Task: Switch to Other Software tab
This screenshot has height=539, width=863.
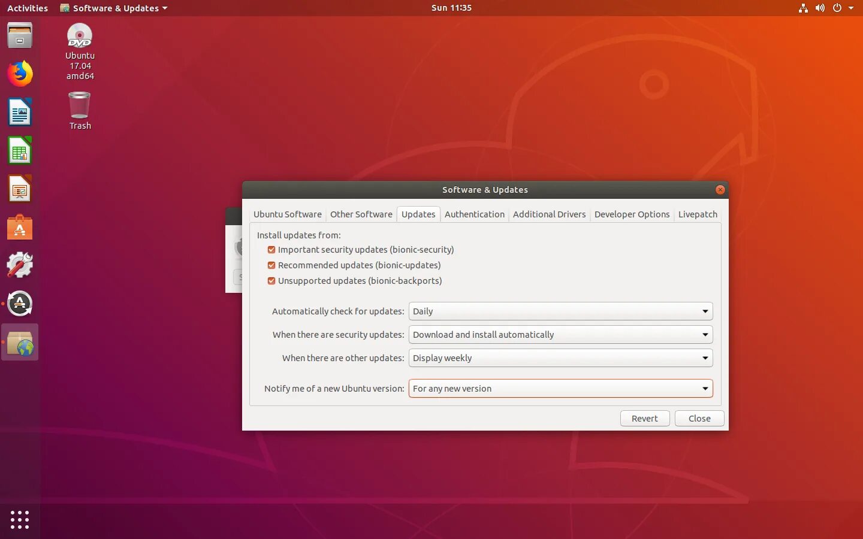Action: (x=361, y=214)
